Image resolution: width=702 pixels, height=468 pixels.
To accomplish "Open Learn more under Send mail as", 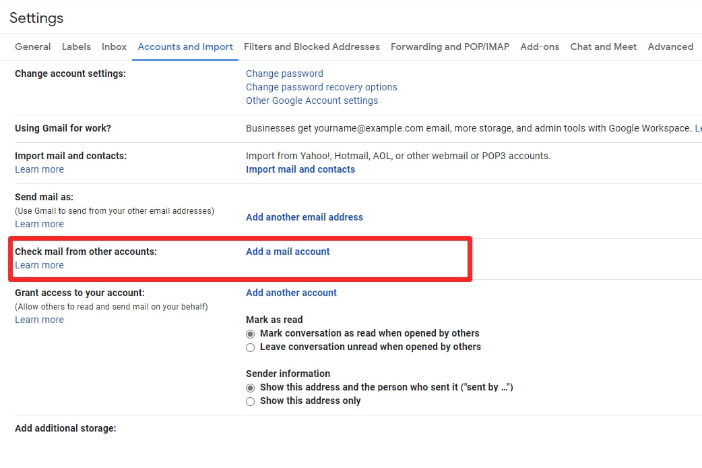I will 39,224.
